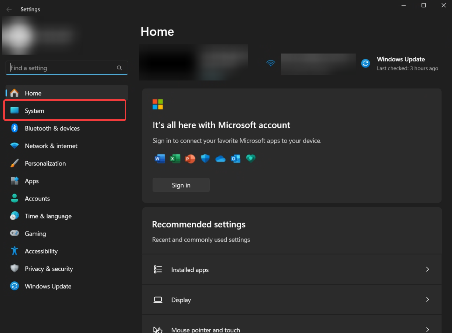Click the search magnifier icon
Screen dimensions: 452x333
tap(119, 68)
